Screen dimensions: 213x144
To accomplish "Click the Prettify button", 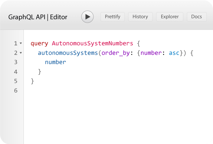I will pyautogui.click(x=113, y=17).
